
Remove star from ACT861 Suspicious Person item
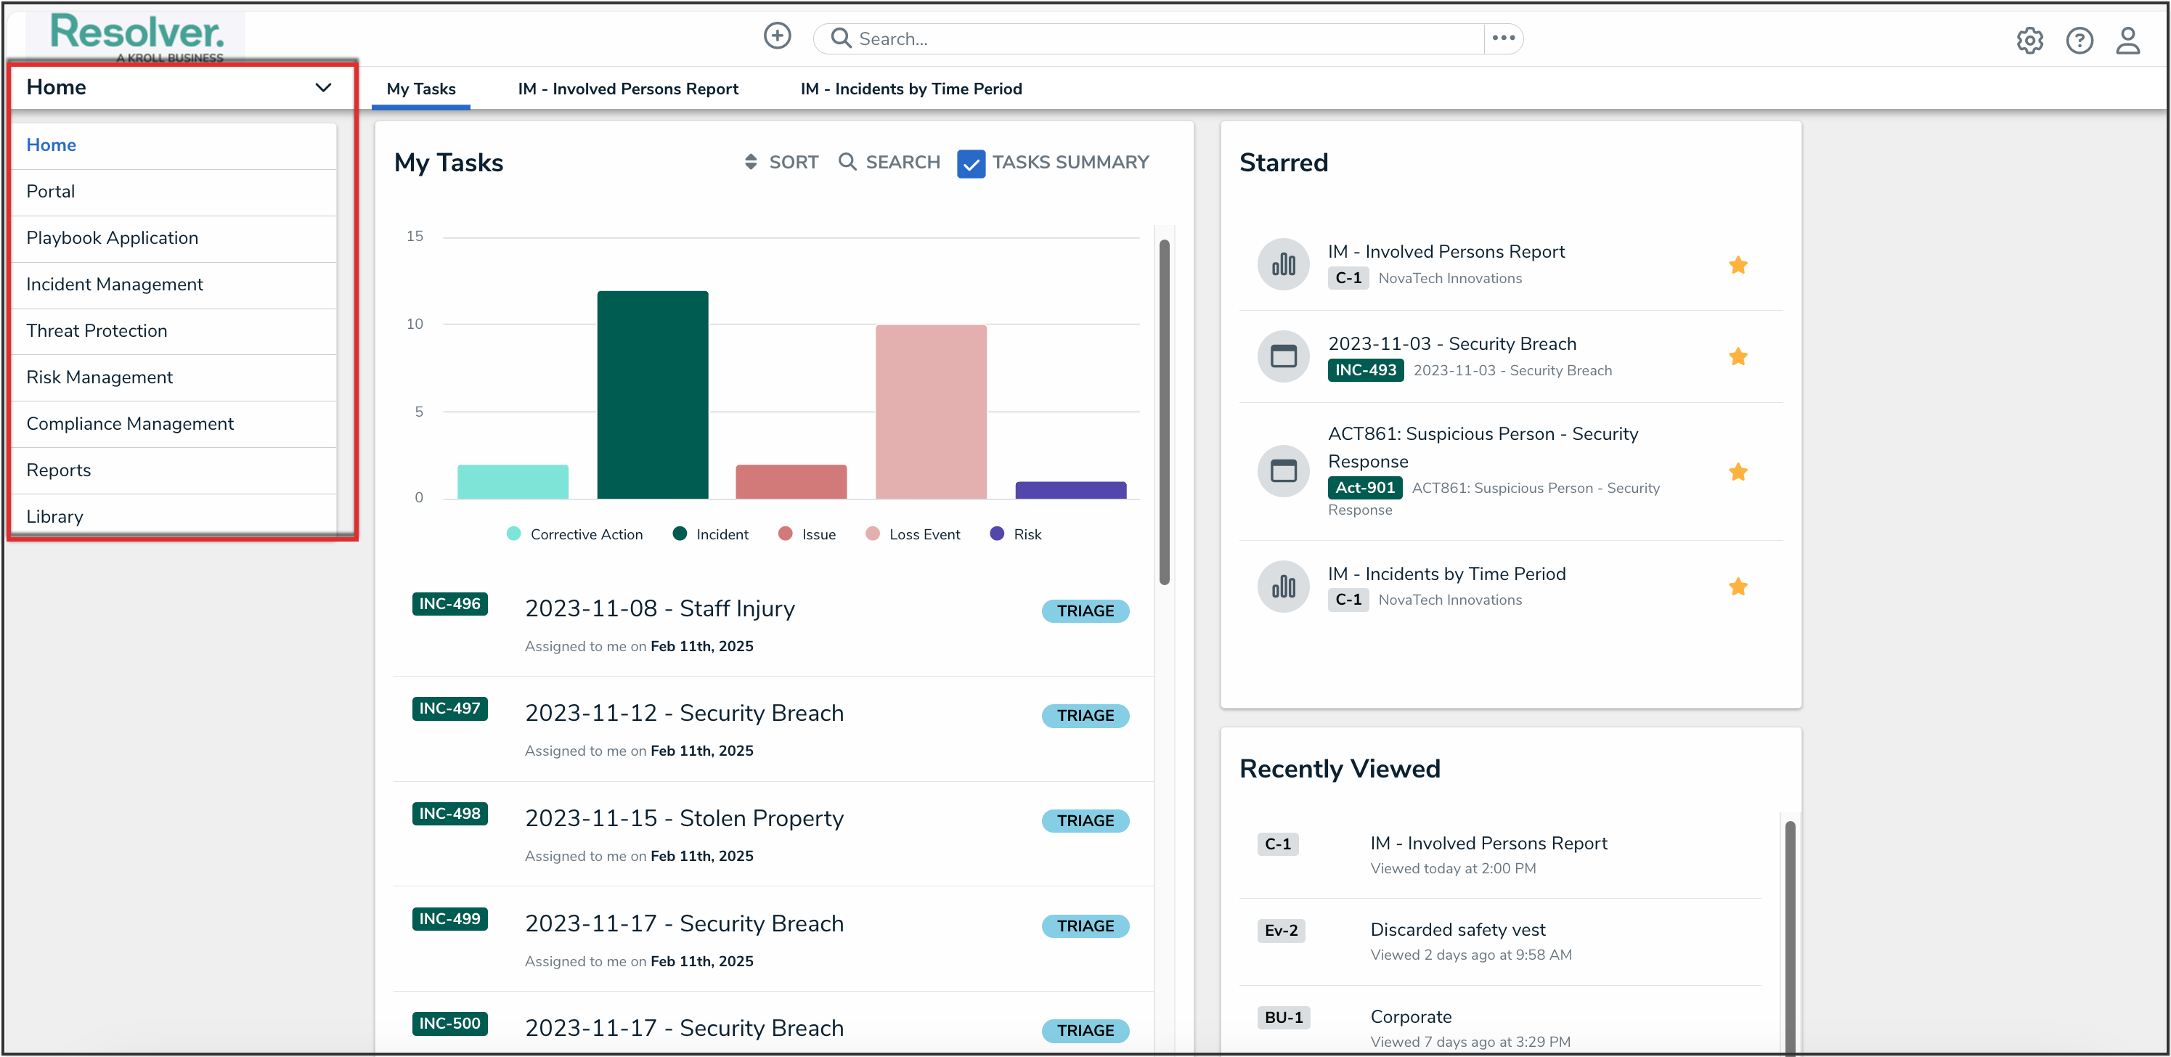1737,472
